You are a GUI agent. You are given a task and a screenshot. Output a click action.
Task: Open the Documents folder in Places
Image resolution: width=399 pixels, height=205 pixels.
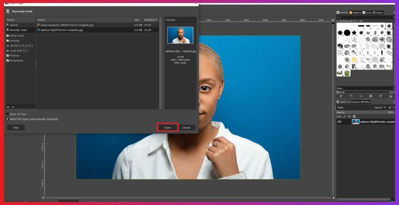(16, 61)
